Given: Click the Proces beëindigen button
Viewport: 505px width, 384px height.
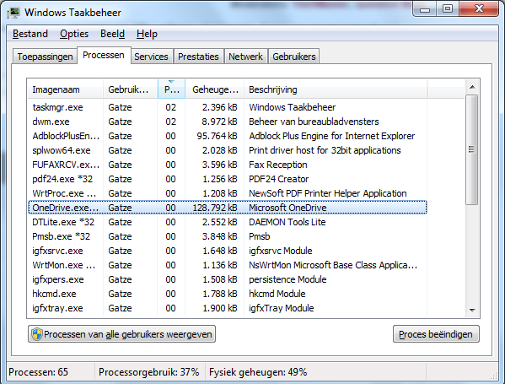Looking at the screenshot, I should [x=436, y=334].
